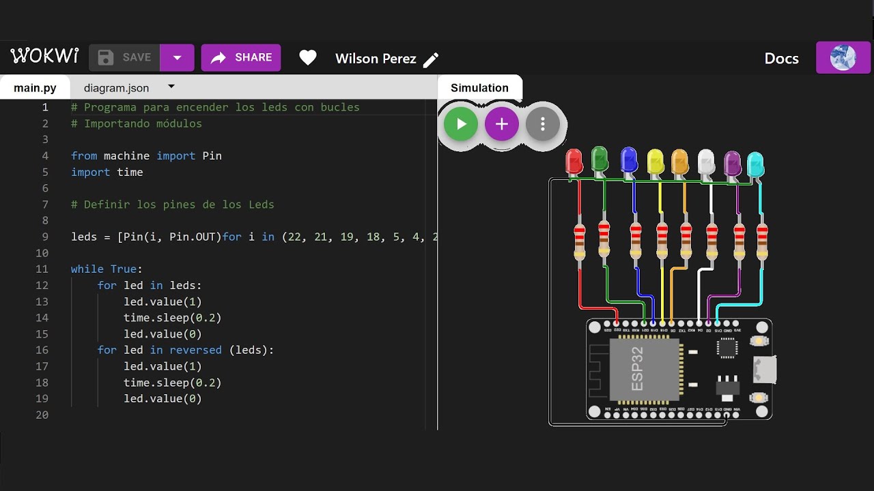This screenshot has width=874, height=491.
Task: Click the 'Definir los pines' comment line
Action: pyautogui.click(x=172, y=205)
